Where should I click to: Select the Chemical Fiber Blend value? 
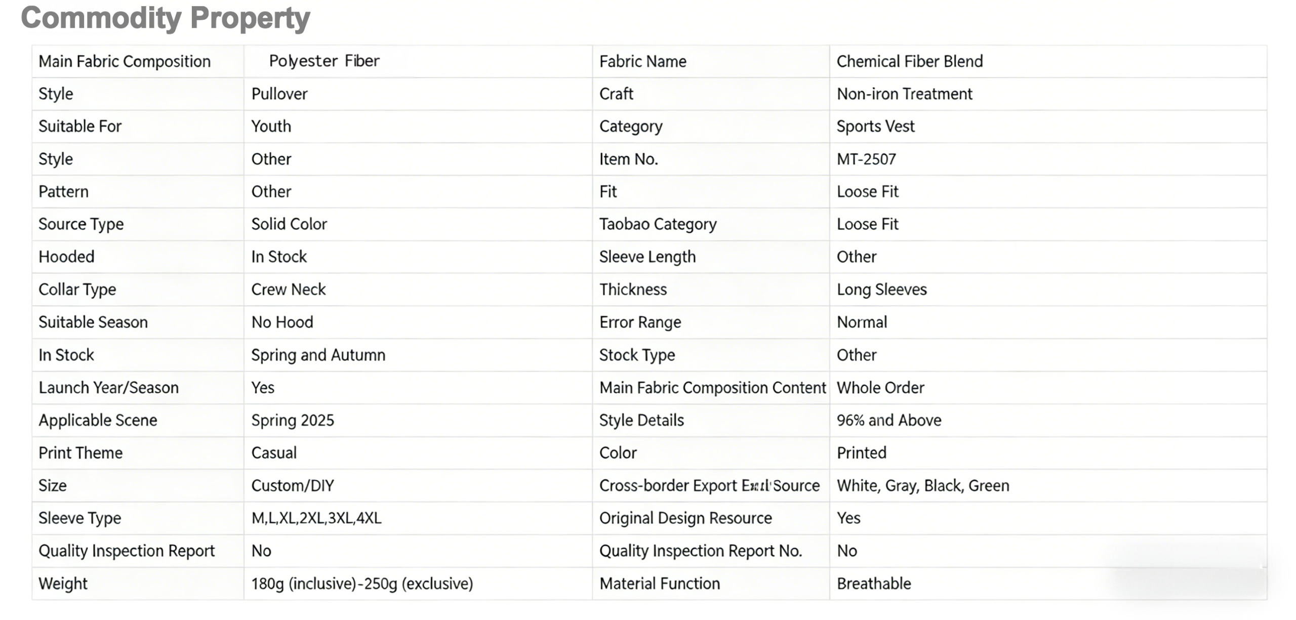click(909, 62)
